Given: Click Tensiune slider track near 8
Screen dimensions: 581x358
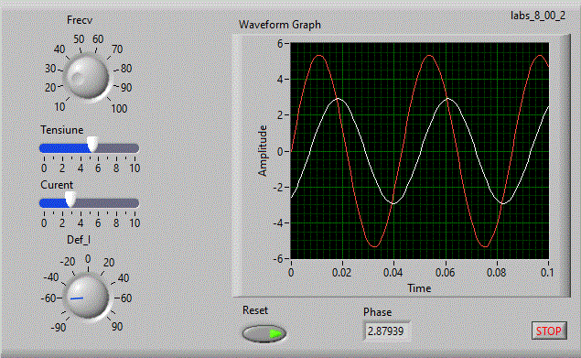Looking at the screenshot, I should [116, 148].
